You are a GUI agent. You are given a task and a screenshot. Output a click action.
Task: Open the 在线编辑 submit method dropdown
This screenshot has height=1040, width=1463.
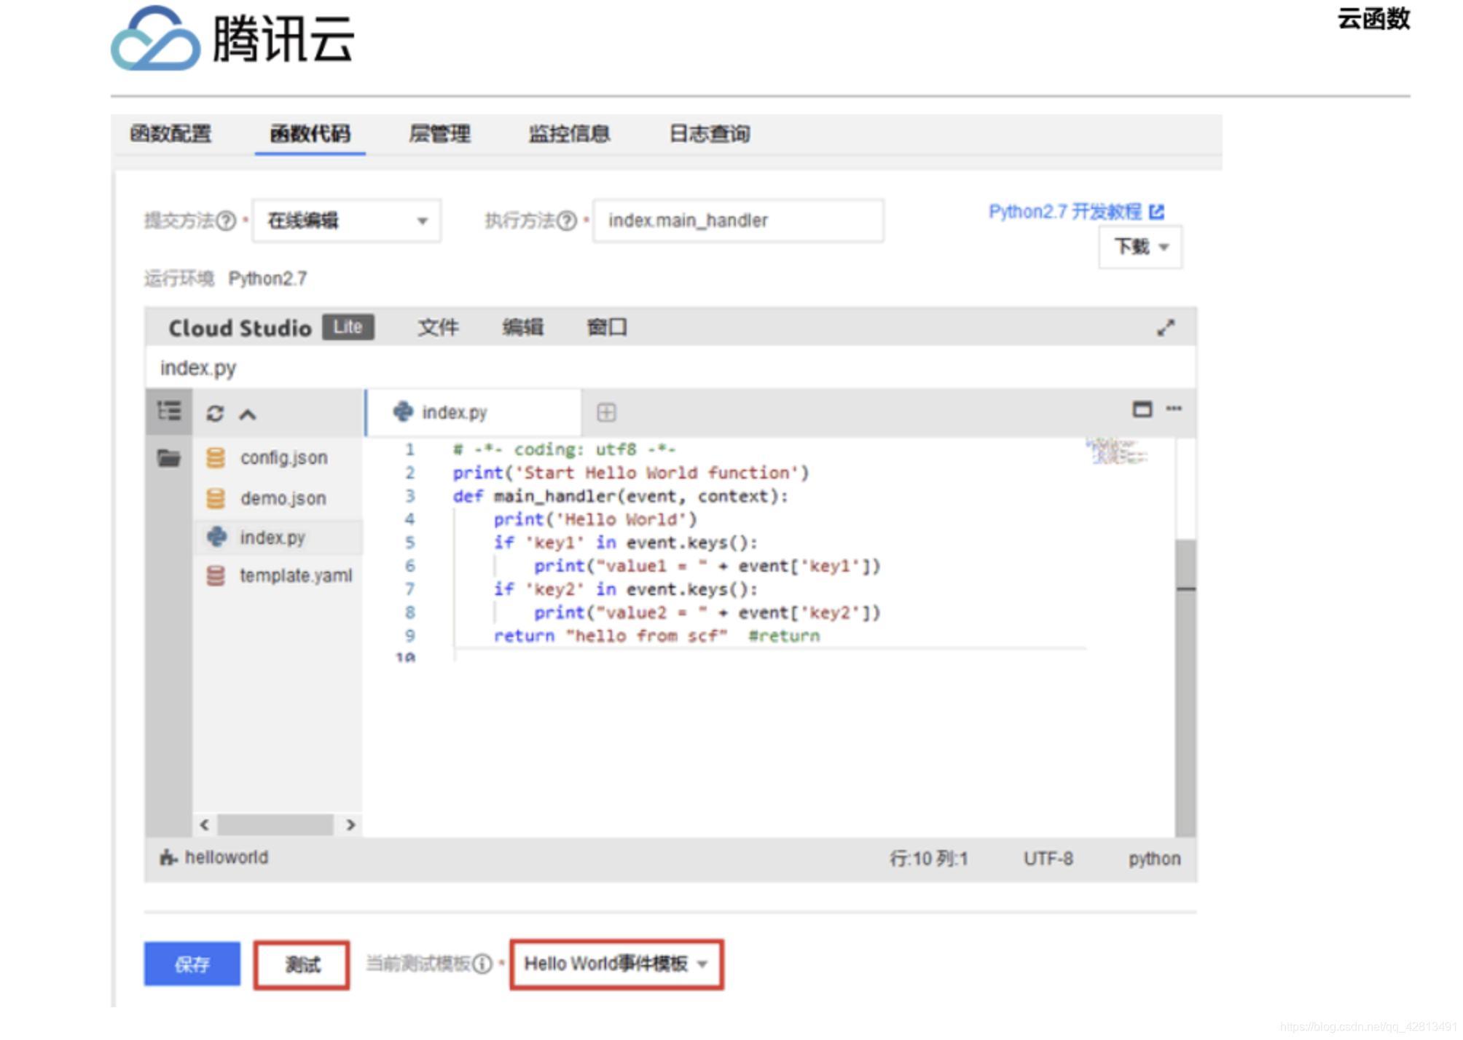pyautogui.click(x=347, y=221)
